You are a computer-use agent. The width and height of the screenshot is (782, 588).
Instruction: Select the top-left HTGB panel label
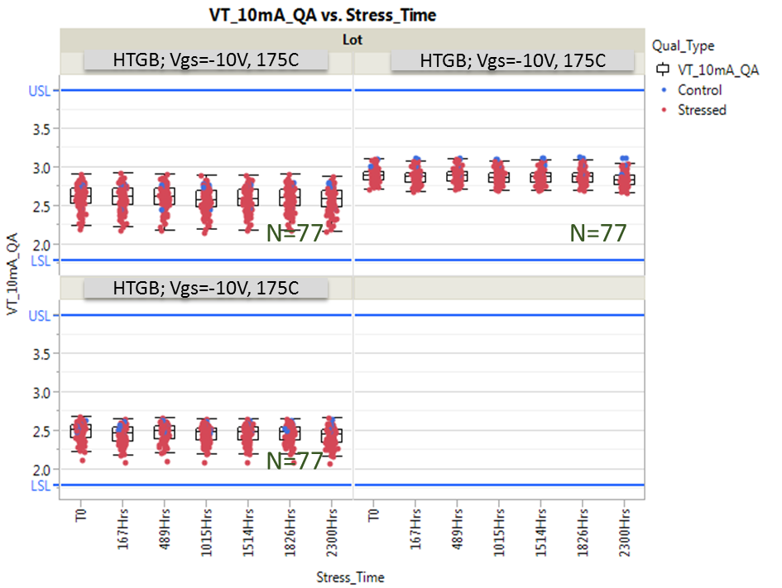click(208, 61)
